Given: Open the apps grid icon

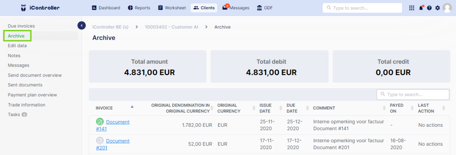Looking at the screenshot, I should click(x=412, y=8).
